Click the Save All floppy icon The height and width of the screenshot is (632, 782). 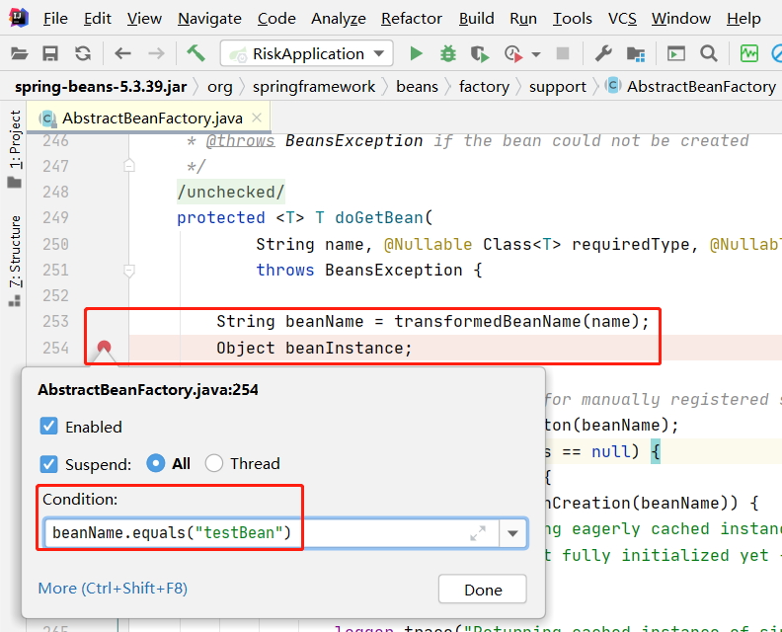50,53
